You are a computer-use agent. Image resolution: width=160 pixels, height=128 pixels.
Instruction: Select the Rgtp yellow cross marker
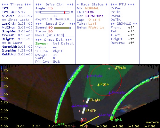99,85
